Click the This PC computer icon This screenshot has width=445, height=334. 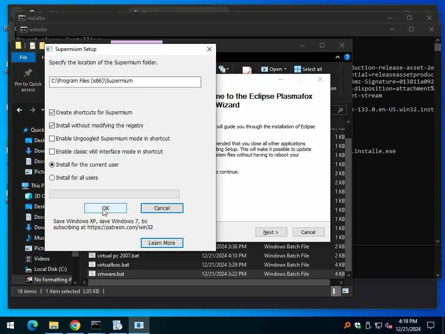point(25,185)
